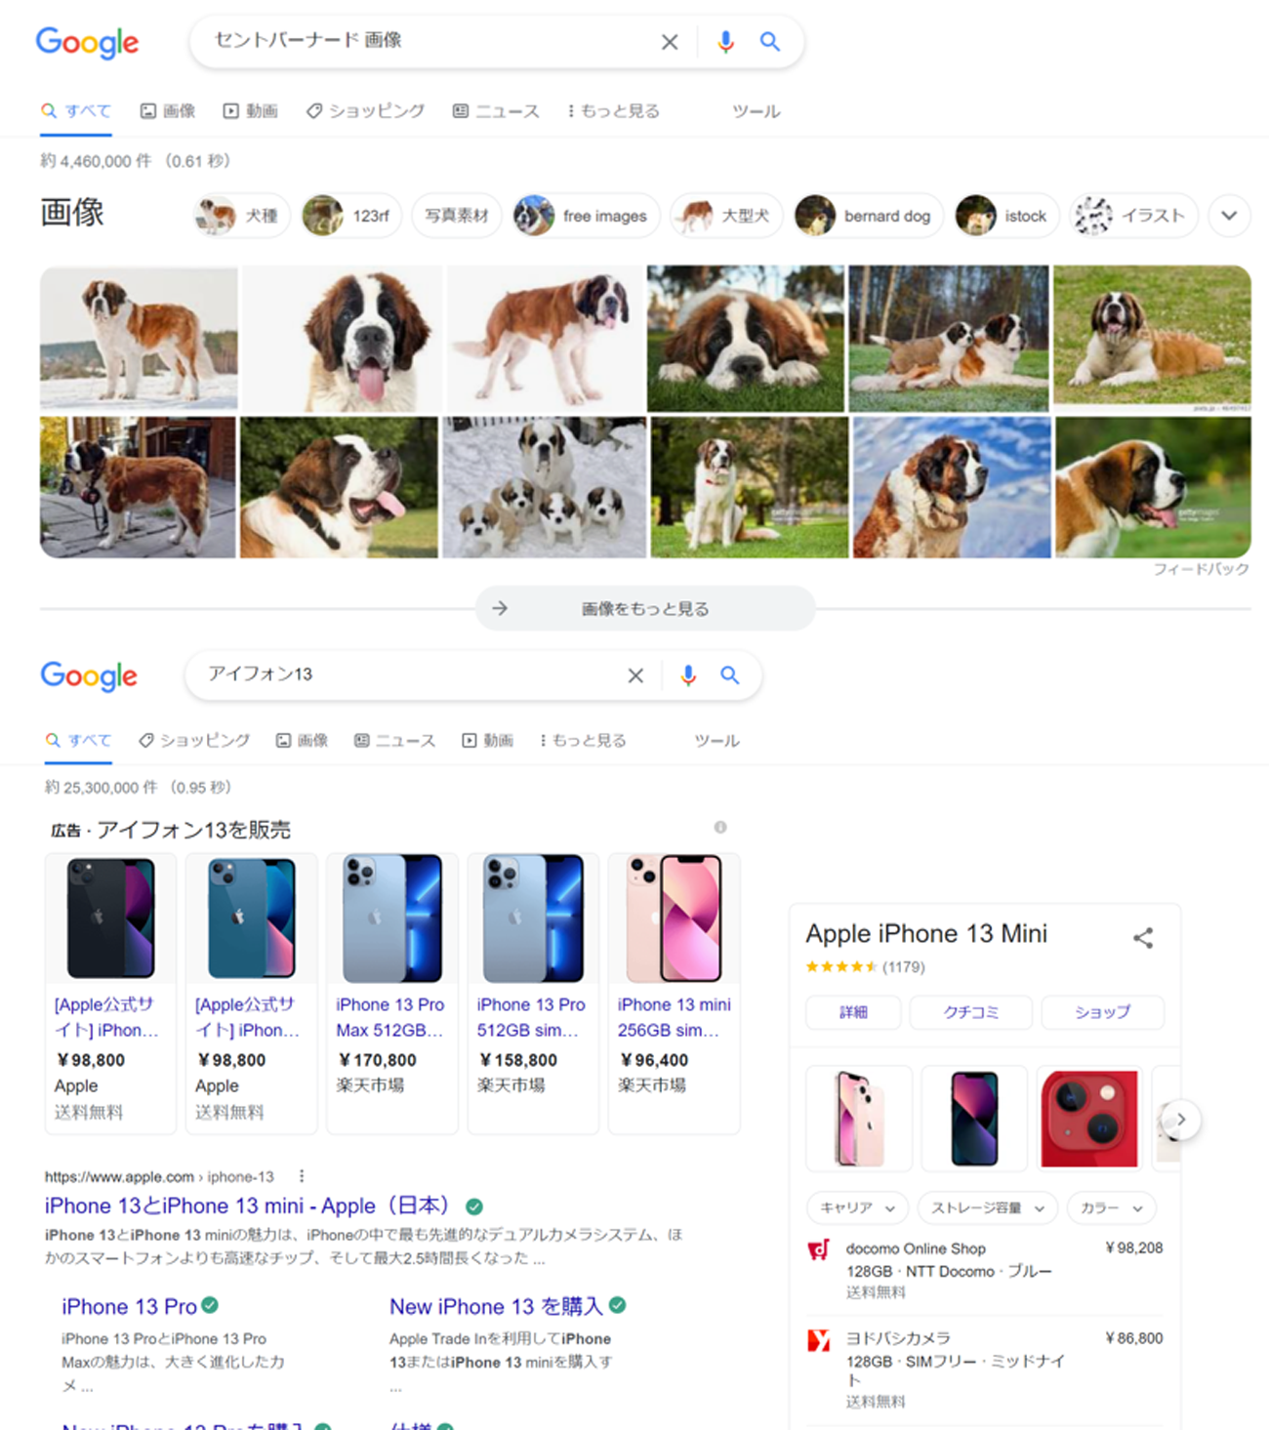Open the red iPhone 13 camera thumbnail
The height and width of the screenshot is (1430, 1269).
click(x=1088, y=1119)
